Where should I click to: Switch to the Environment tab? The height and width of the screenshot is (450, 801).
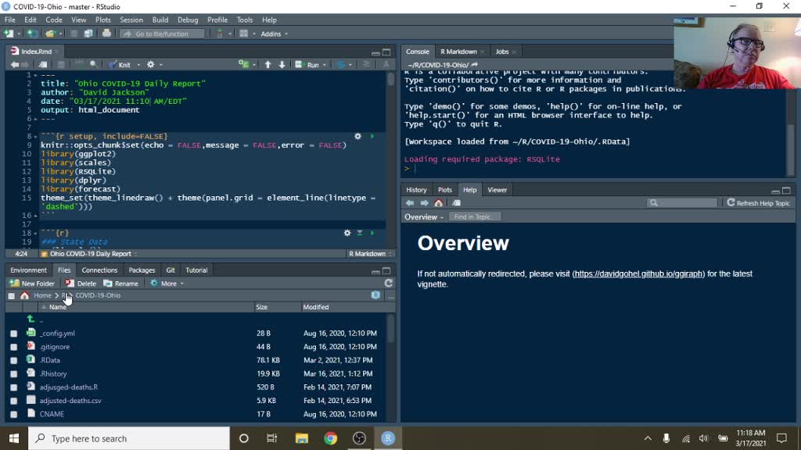(28, 270)
